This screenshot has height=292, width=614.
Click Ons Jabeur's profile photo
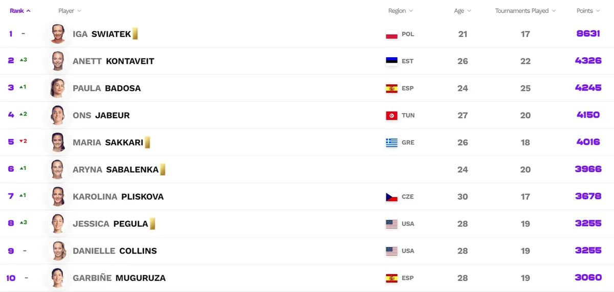(57, 116)
